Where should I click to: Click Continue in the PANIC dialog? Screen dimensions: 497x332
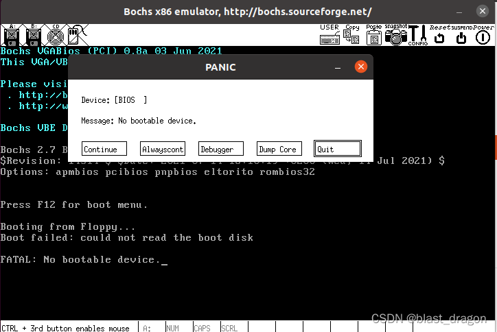(x=104, y=149)
